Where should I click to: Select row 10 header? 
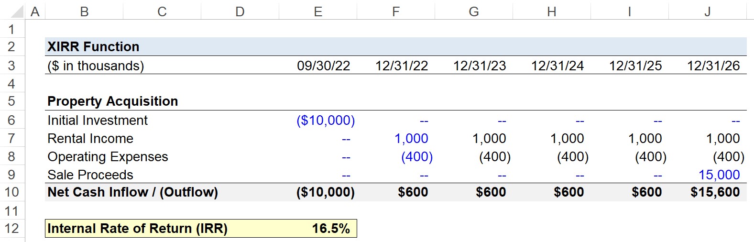point(12,192)
